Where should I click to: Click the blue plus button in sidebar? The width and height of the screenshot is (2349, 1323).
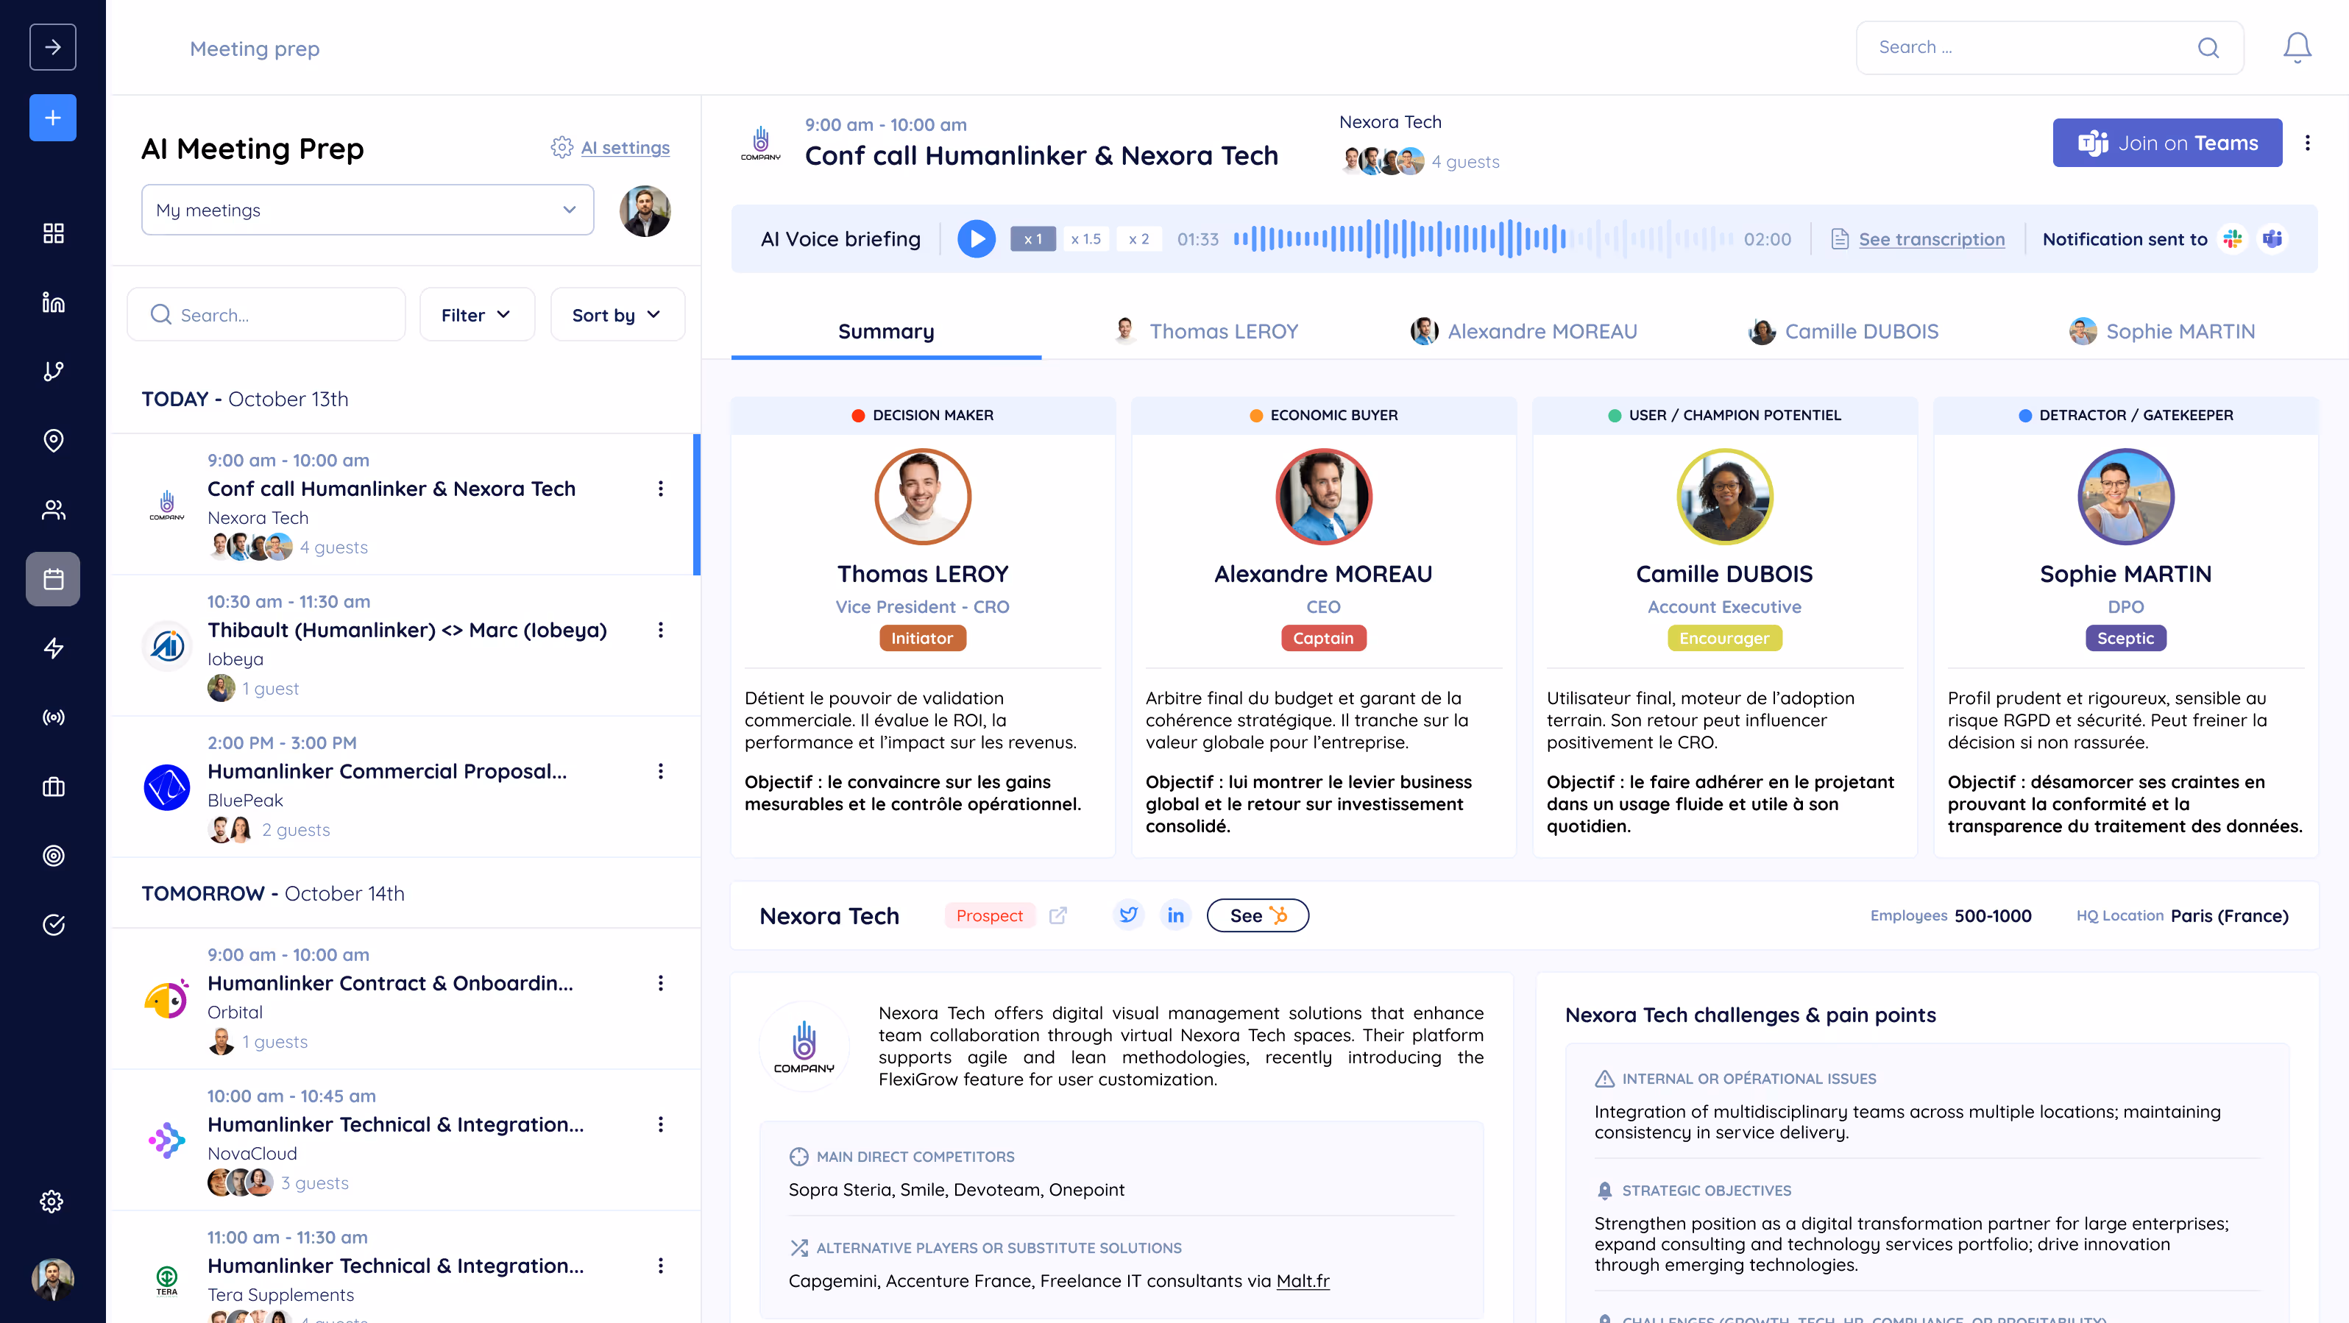[x=53, y=118]
